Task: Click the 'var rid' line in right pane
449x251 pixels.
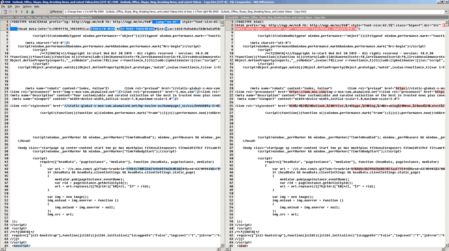Action: [x=316, y=183]
